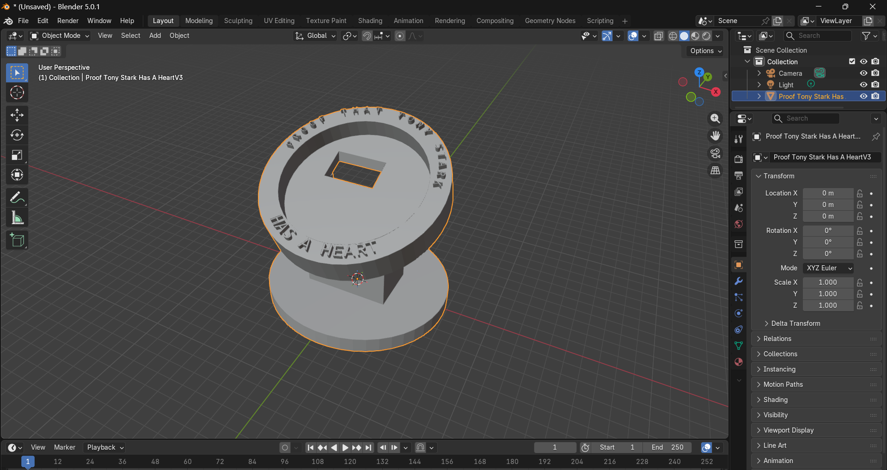The height and width of the screenshot is (470, 887).
Task: Click the pan view hand icon
Action: (x=715, y=136)
